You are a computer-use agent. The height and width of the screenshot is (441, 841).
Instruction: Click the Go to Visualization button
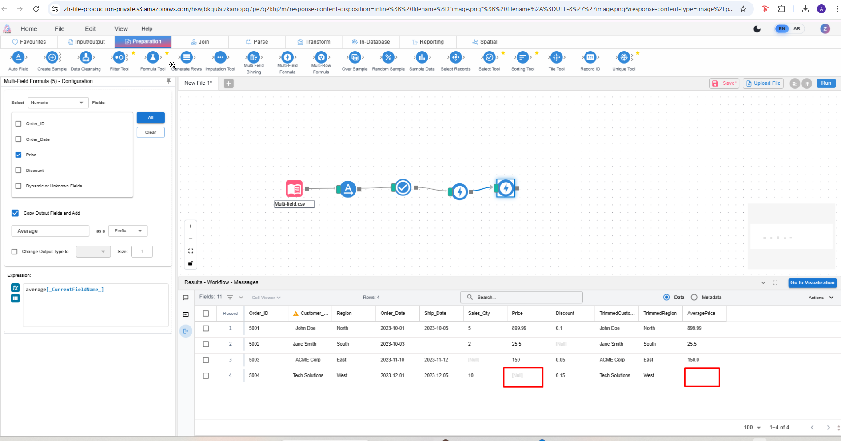point(812,283)
